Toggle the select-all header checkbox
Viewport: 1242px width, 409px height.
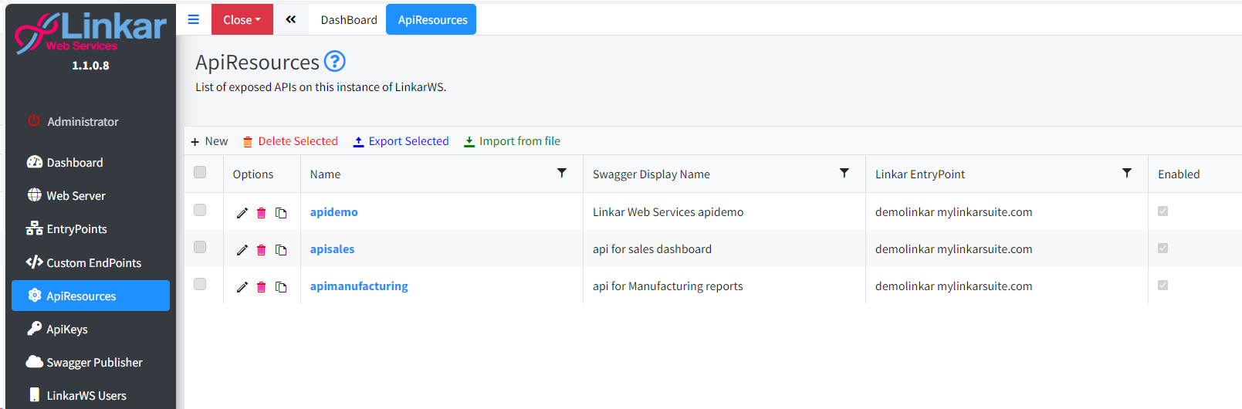200,172
